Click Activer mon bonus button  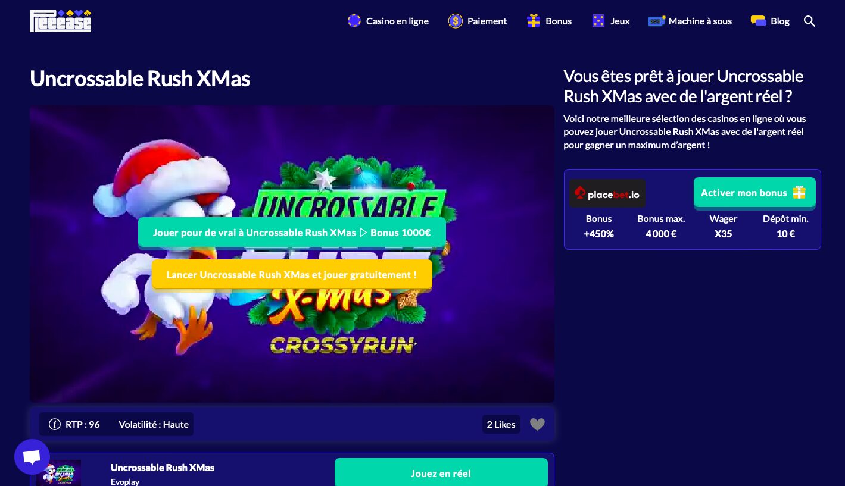pos(754,193)
